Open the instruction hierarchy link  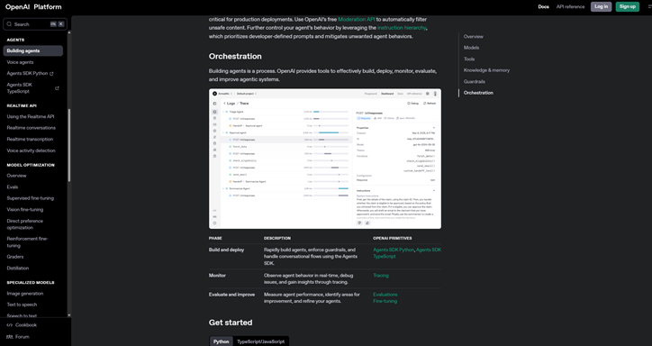pyautogui.click(x=402, y=28)
